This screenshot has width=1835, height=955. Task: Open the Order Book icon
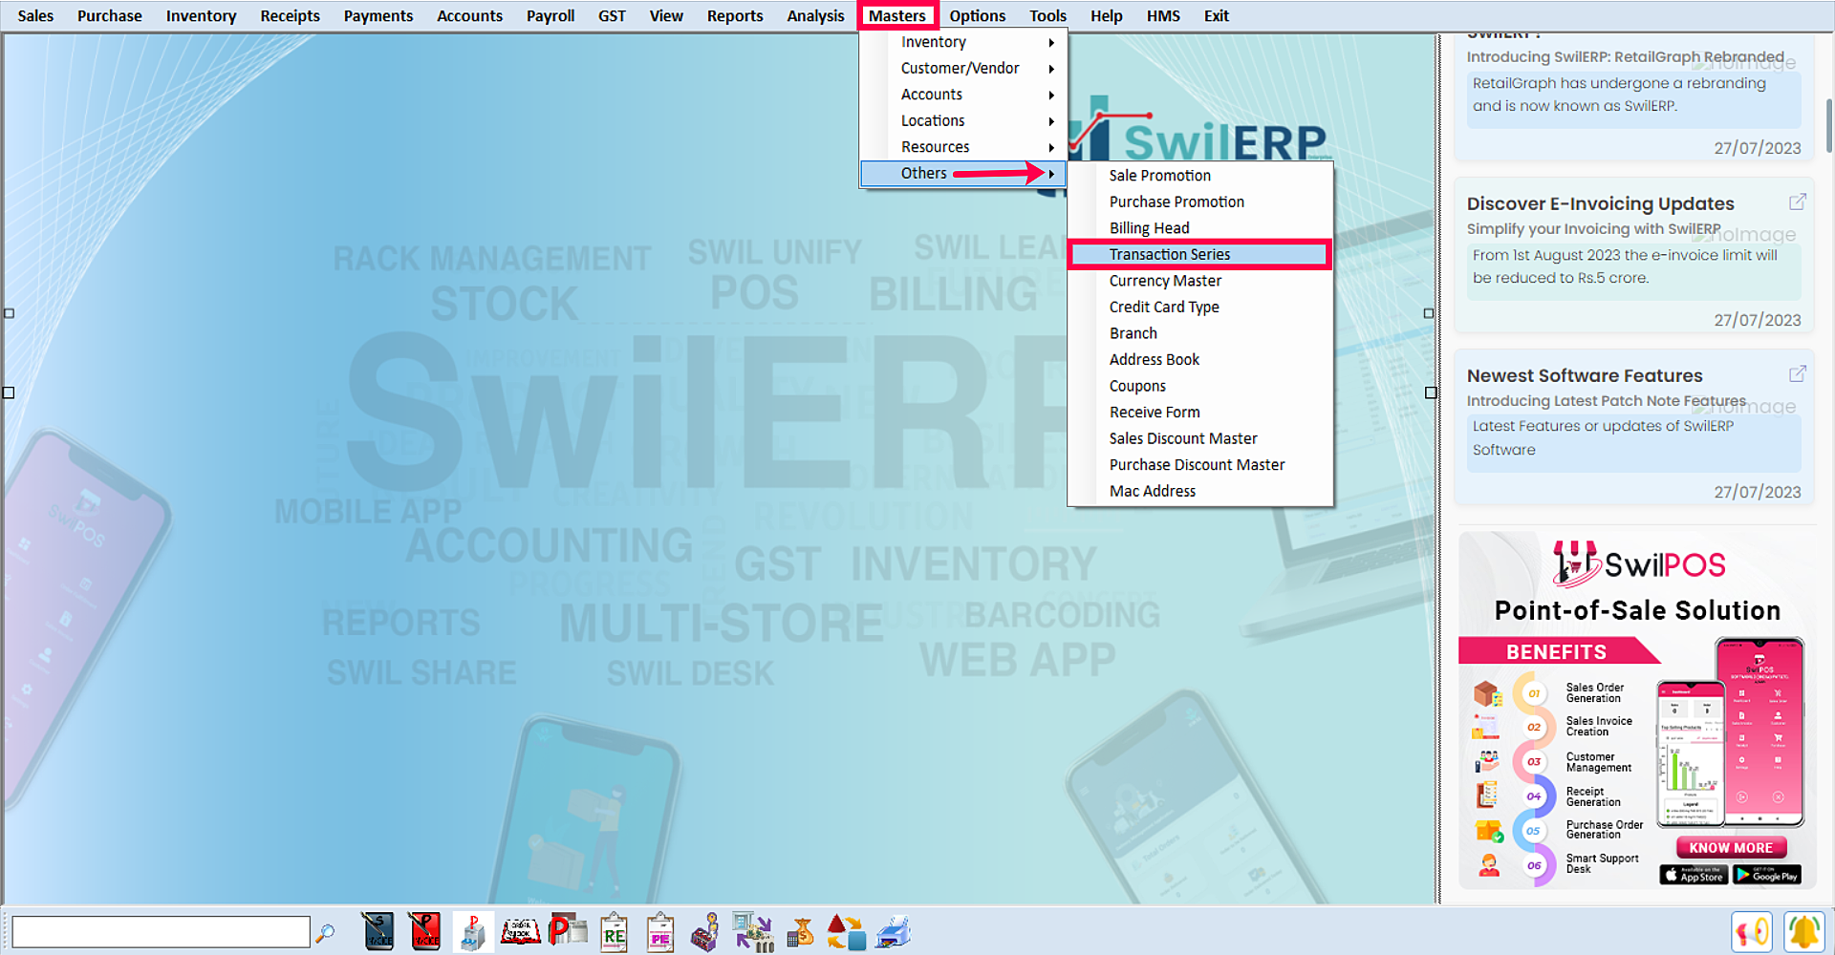(521, 931)
